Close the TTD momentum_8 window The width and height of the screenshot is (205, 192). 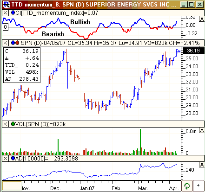(x=200, y=5)
